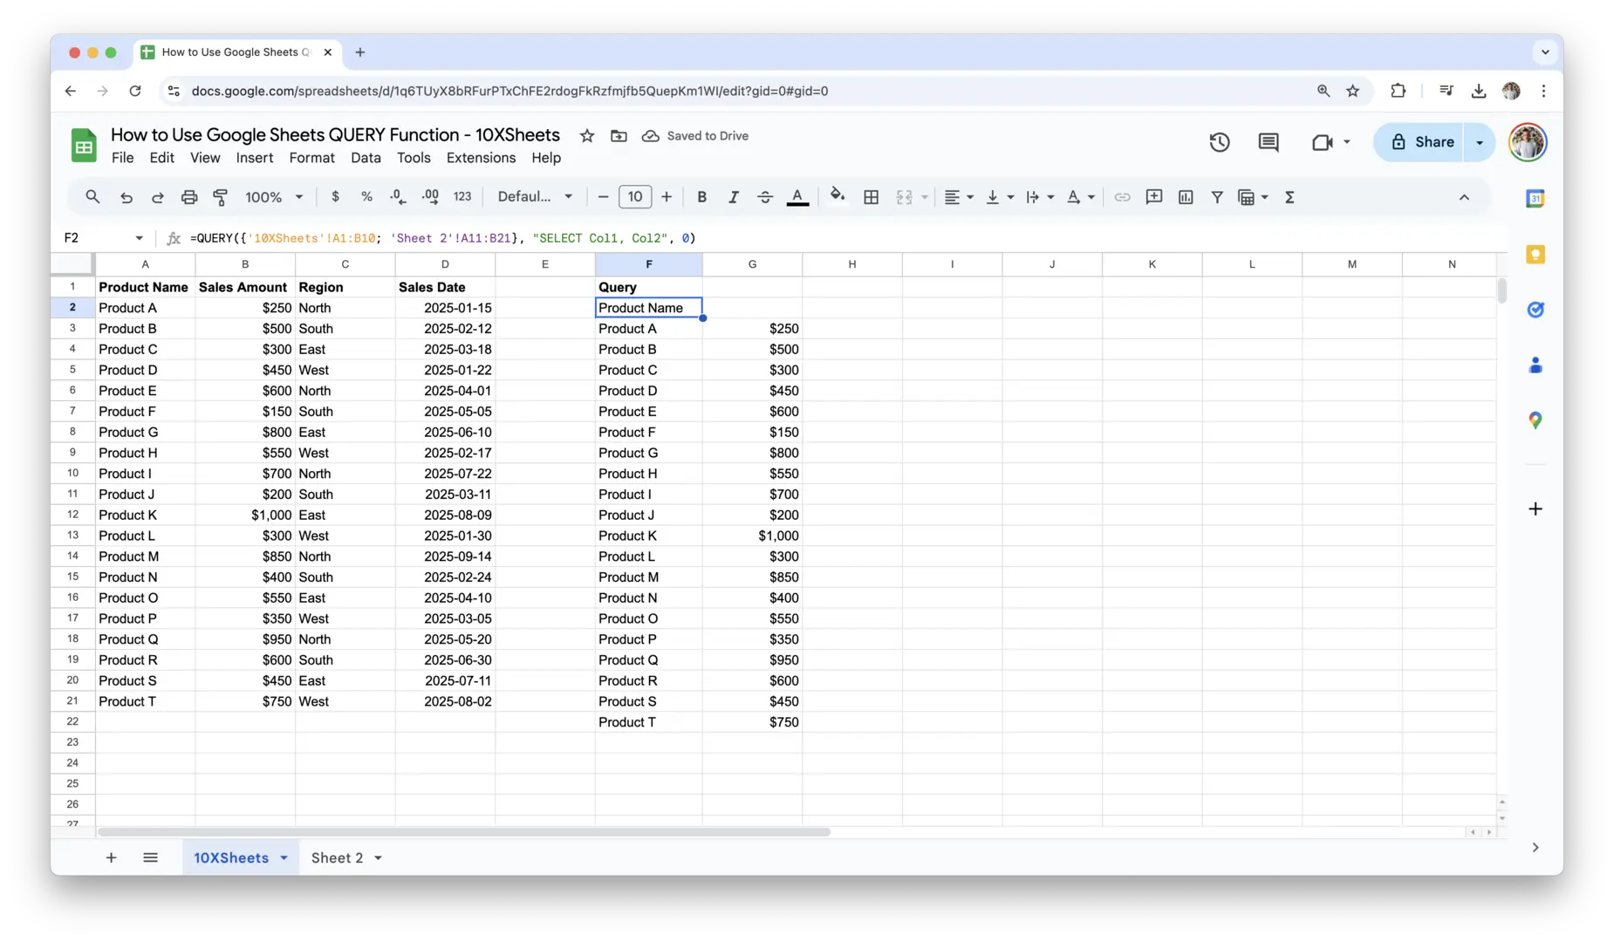Click the font size 10 field

[x=635, y=197]
